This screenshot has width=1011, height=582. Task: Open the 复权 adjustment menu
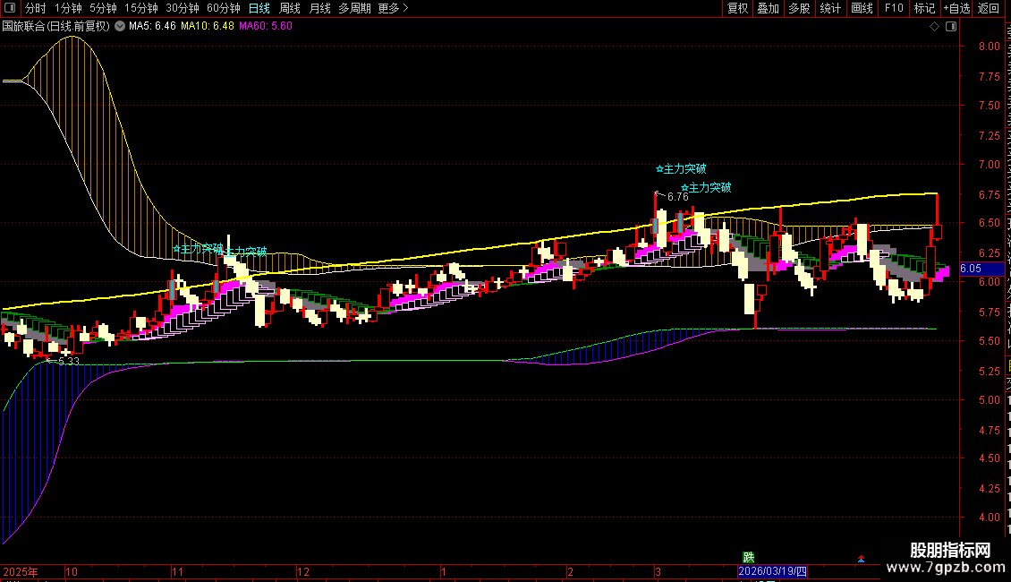737,8
